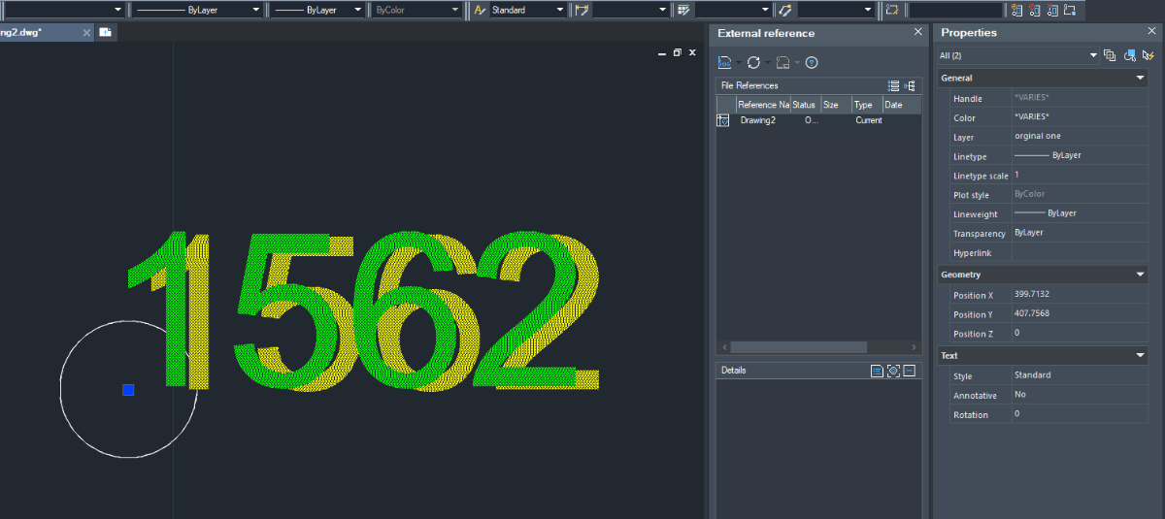Image resolution: width=1165 pixels, height=519 pixels.
Task: Click the third icon in Details header
Action: (910, 371)
